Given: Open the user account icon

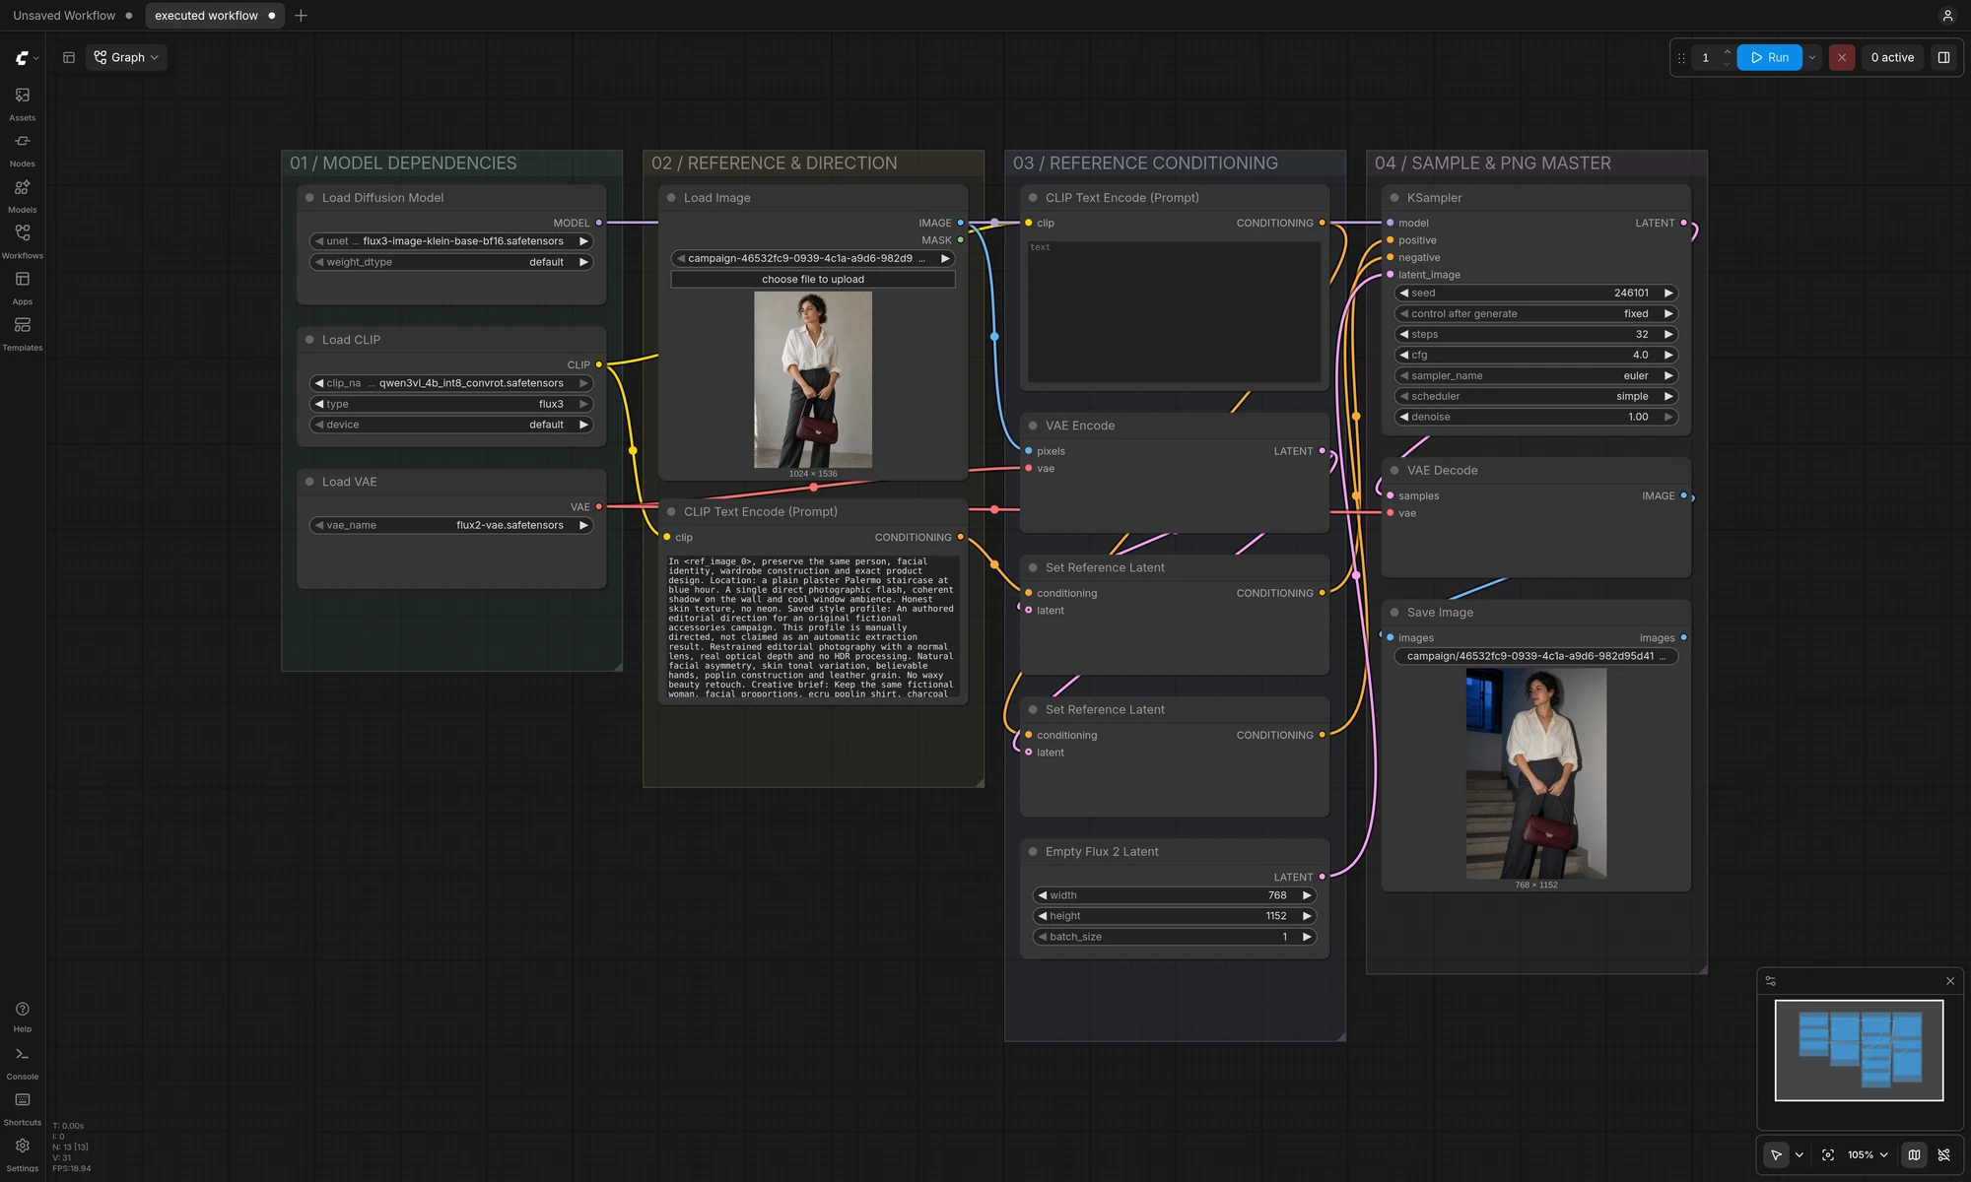Looking at the screenshot, I should click(1947, 15).
